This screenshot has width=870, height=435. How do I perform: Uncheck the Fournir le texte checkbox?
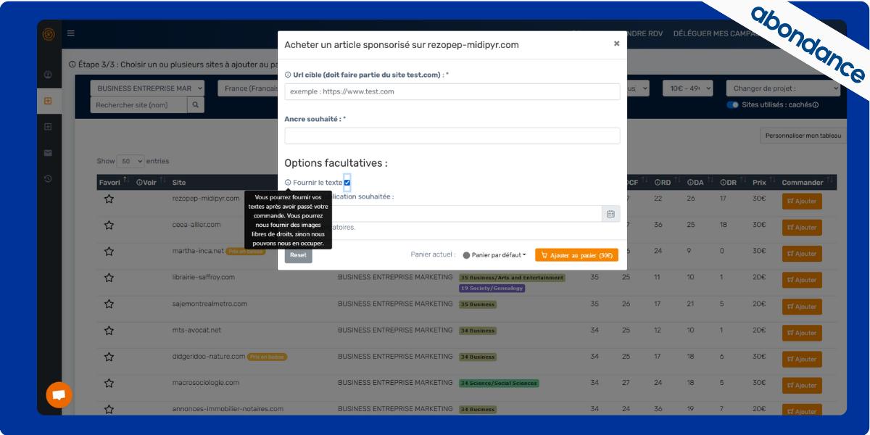[347, 183]
